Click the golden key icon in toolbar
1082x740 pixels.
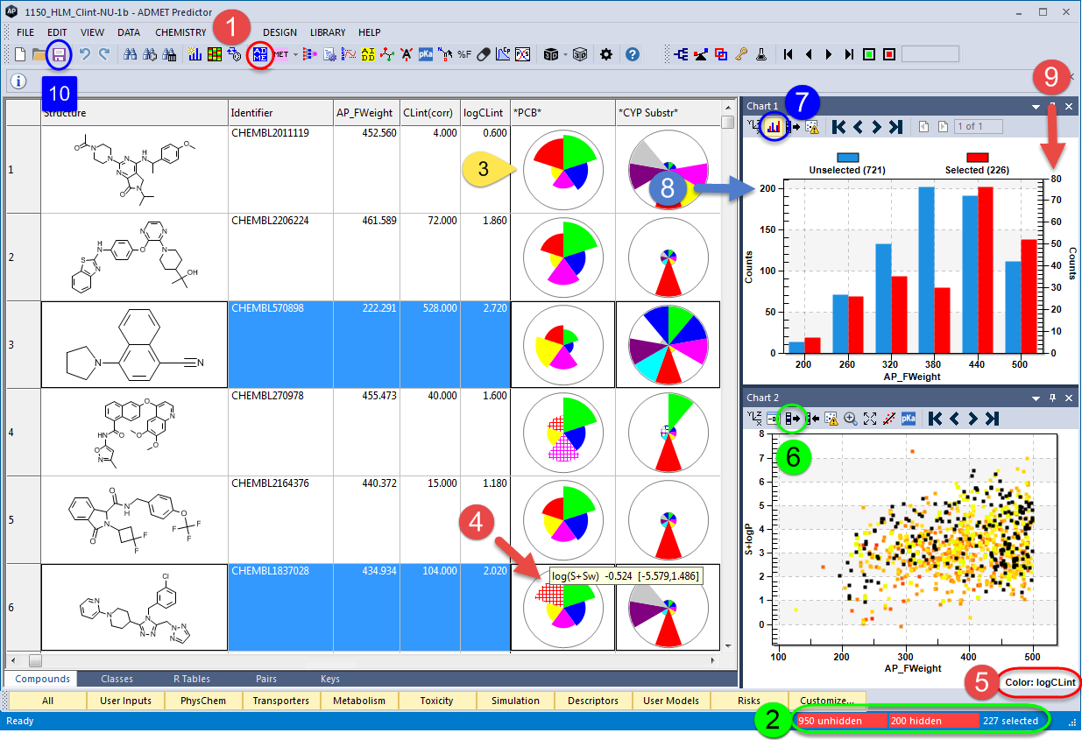[741, 54]
